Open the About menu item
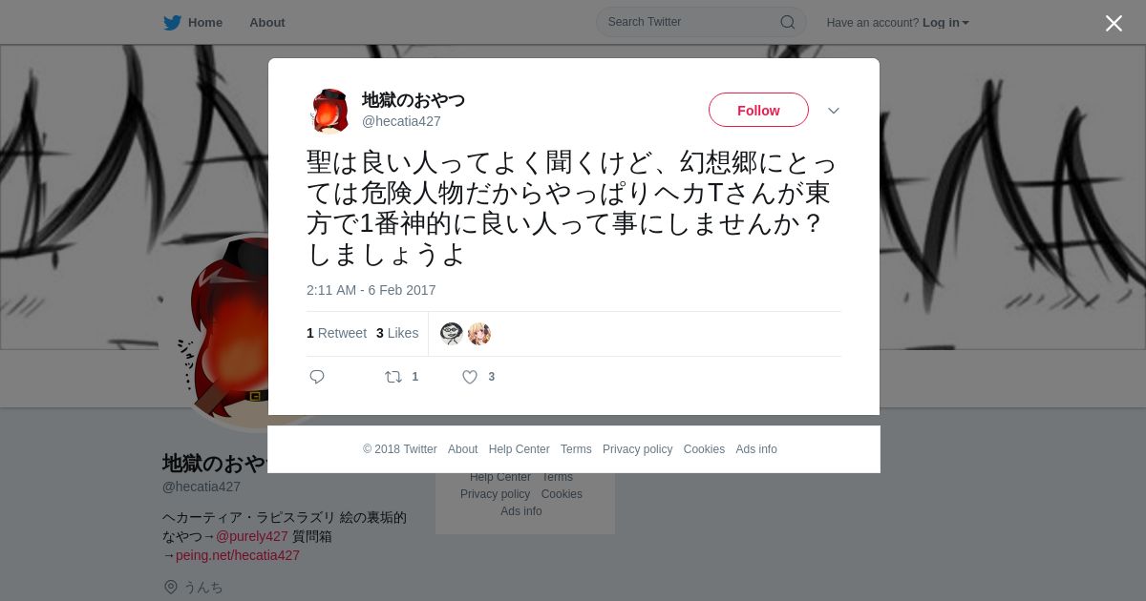This screenshot has width=1146, height=601. pyautogui.click(x=267, y=23)
